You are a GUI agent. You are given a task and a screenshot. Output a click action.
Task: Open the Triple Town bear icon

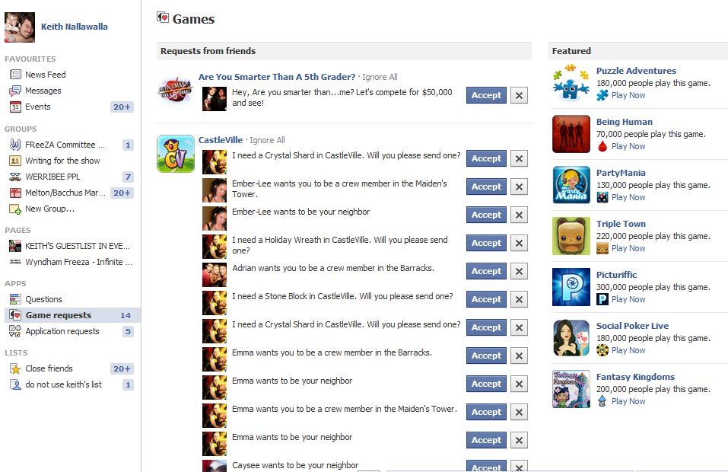[x=571, y=236]
